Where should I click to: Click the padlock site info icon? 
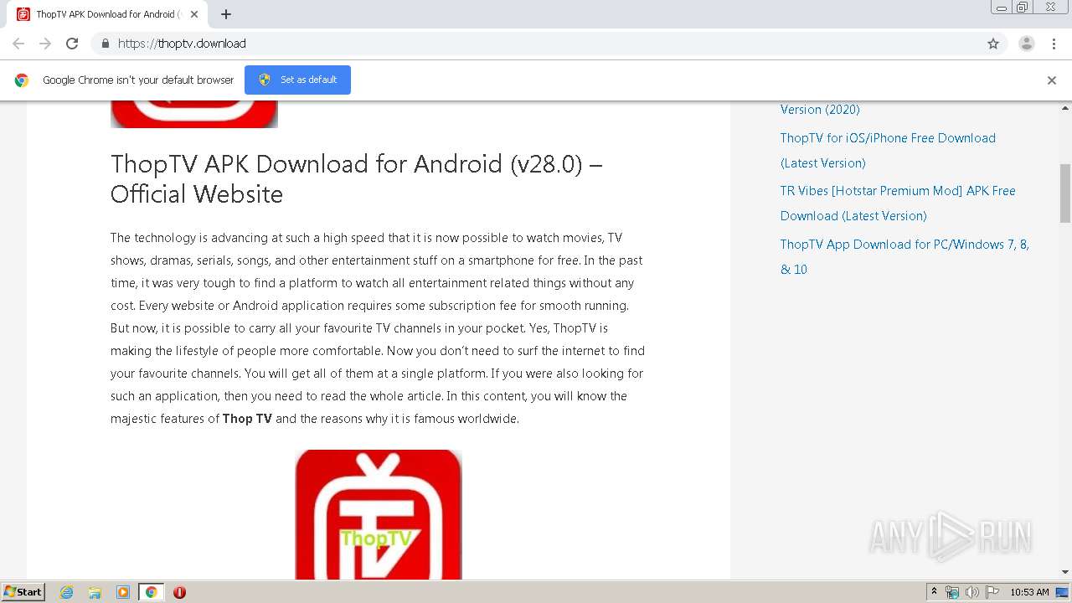click(105, 44)
